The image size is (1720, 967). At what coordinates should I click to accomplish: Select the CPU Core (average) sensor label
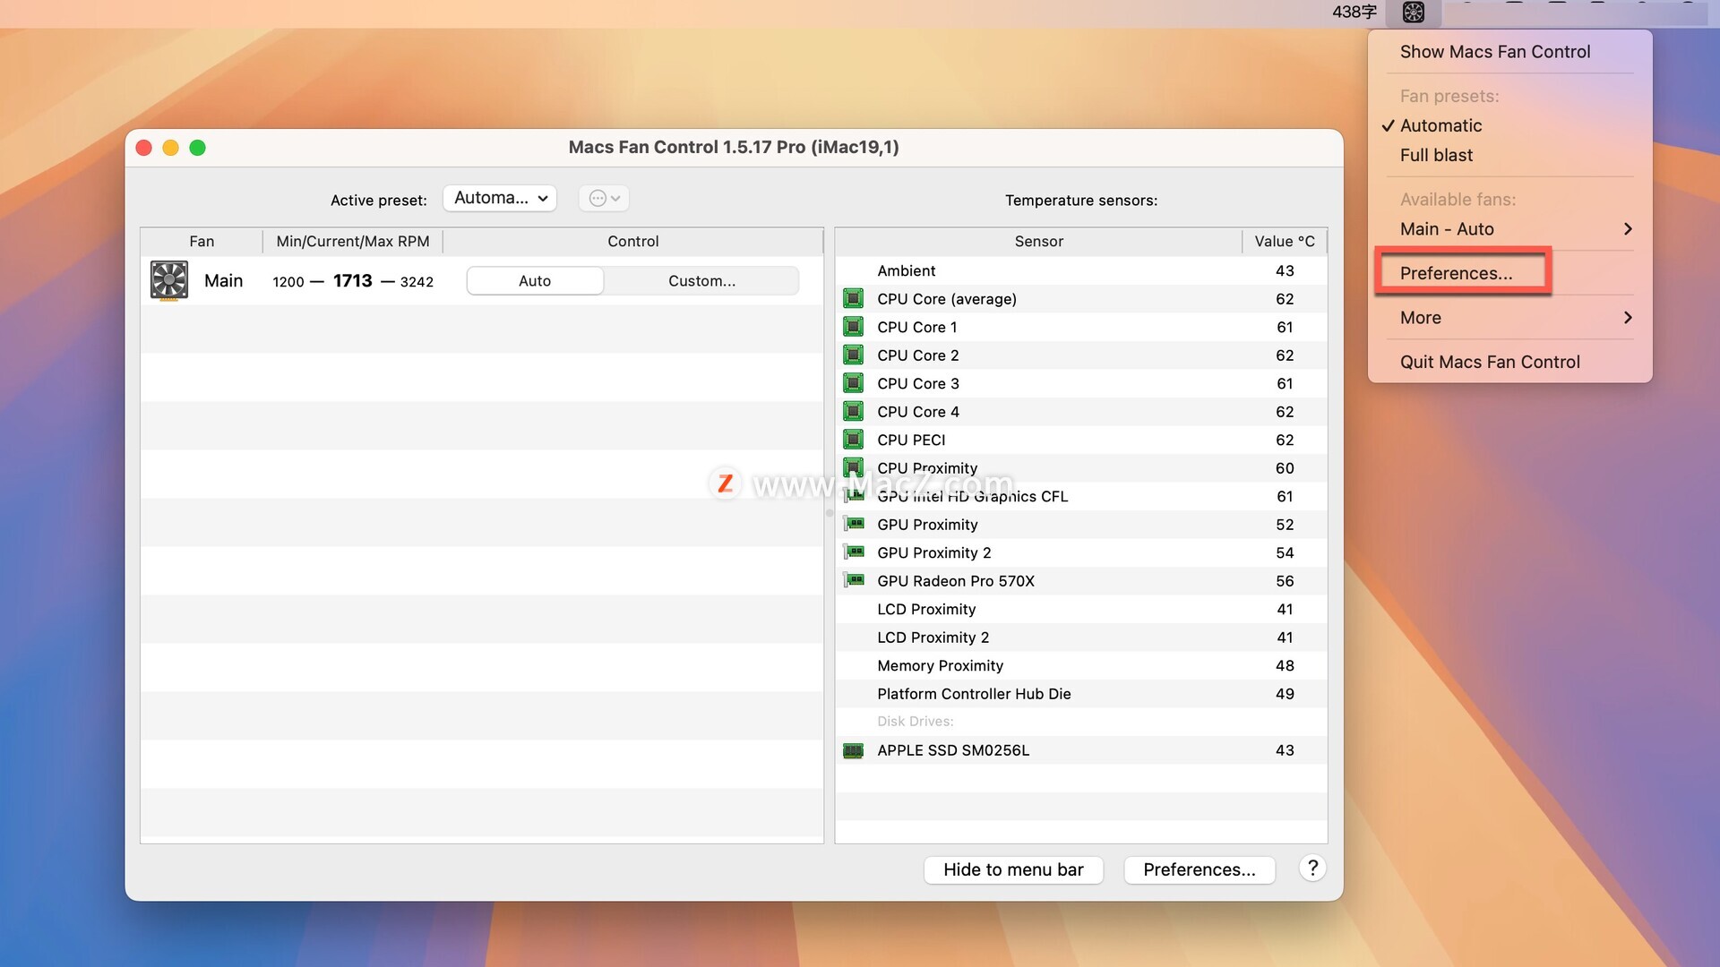pyautogui.click(x=947, y=299)
